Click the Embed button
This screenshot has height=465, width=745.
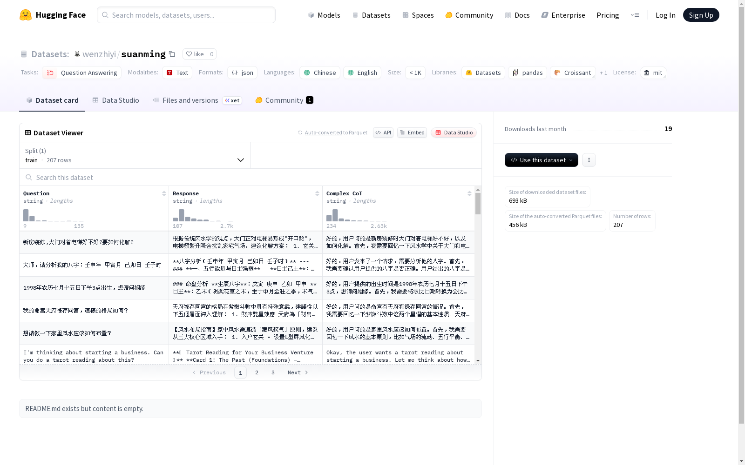[x=412, y=133]
